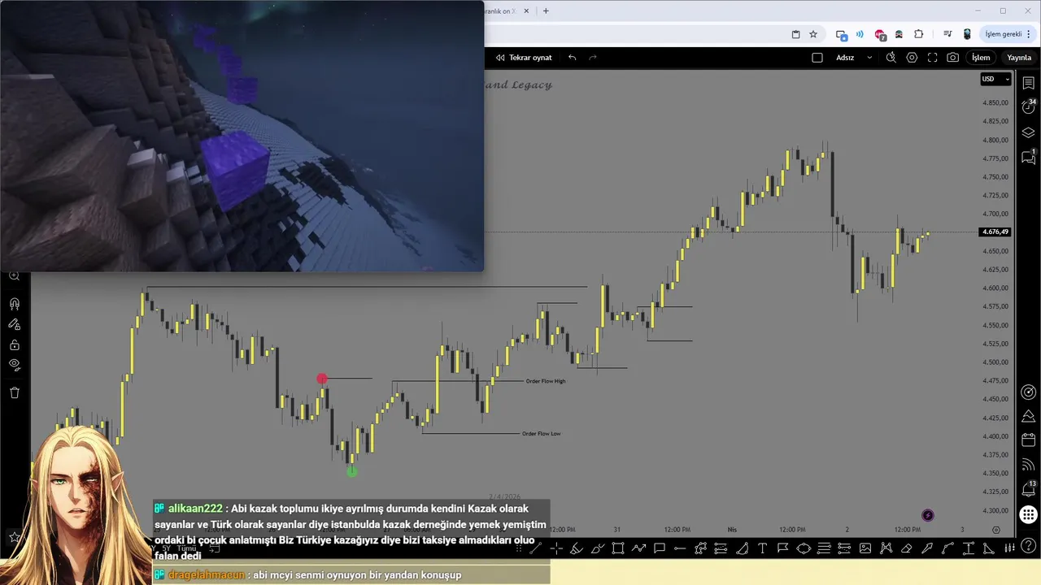Click the 5Y time range button

tap(167, 548)
